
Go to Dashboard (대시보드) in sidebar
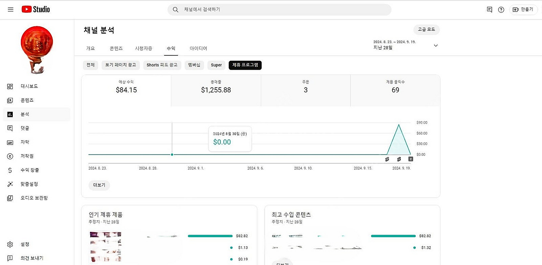[x=29, y=86]
